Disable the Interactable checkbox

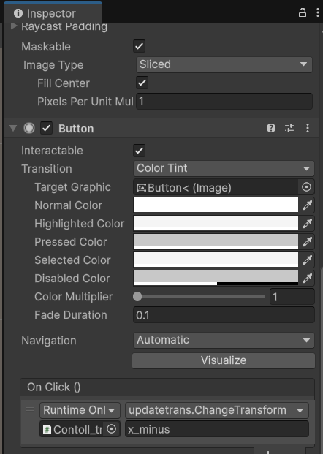[x=139, y=151]
